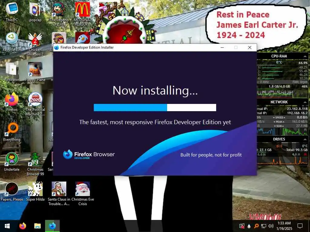Click the Firefox Browser Developer logo
Screen dimensions: 310x232
pos(89,154)
